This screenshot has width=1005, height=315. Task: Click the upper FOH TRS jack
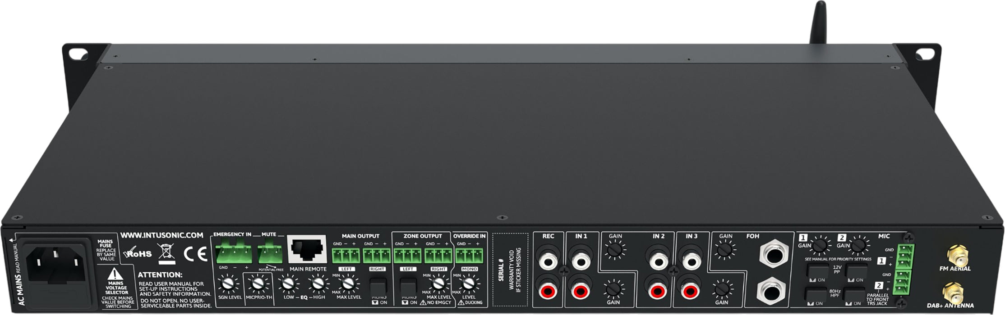tap(774, 254)
